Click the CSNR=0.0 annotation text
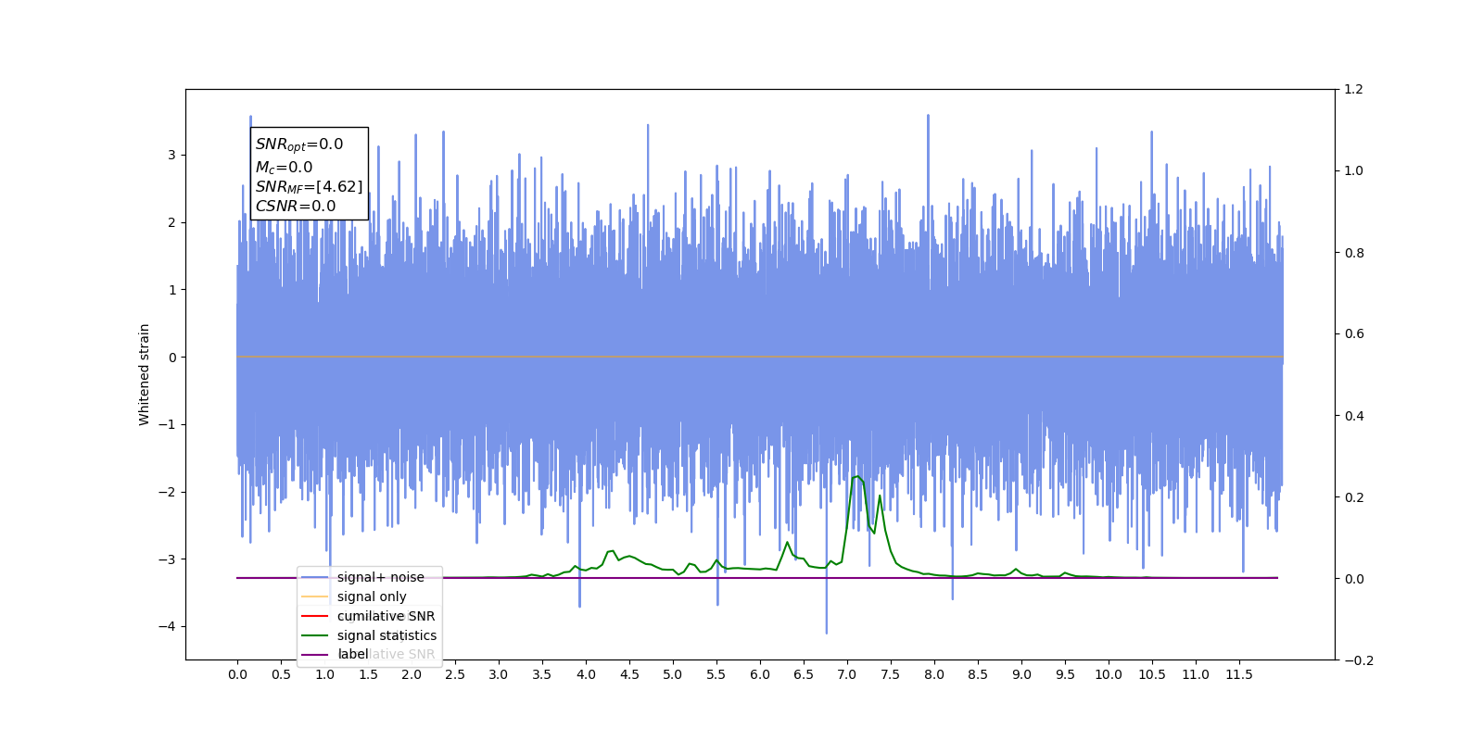 (296, 206)
